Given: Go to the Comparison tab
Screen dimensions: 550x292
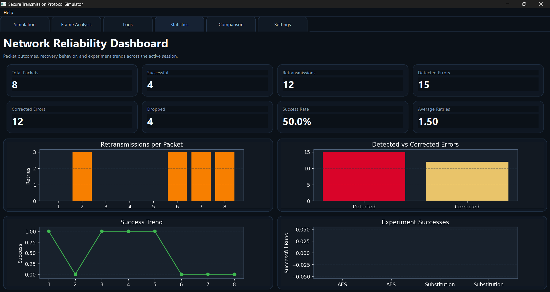Looking at the screenshot, I should (231, 24).
